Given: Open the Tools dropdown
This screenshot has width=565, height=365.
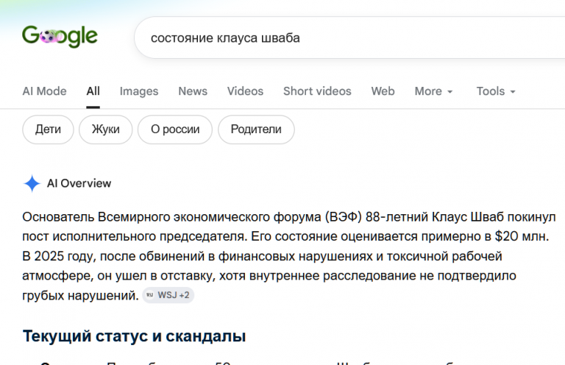Looking at the screenshot, I should point(496,91).
